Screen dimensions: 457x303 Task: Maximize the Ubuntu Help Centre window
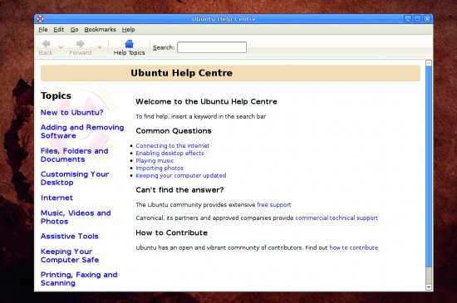click(417, 19)
